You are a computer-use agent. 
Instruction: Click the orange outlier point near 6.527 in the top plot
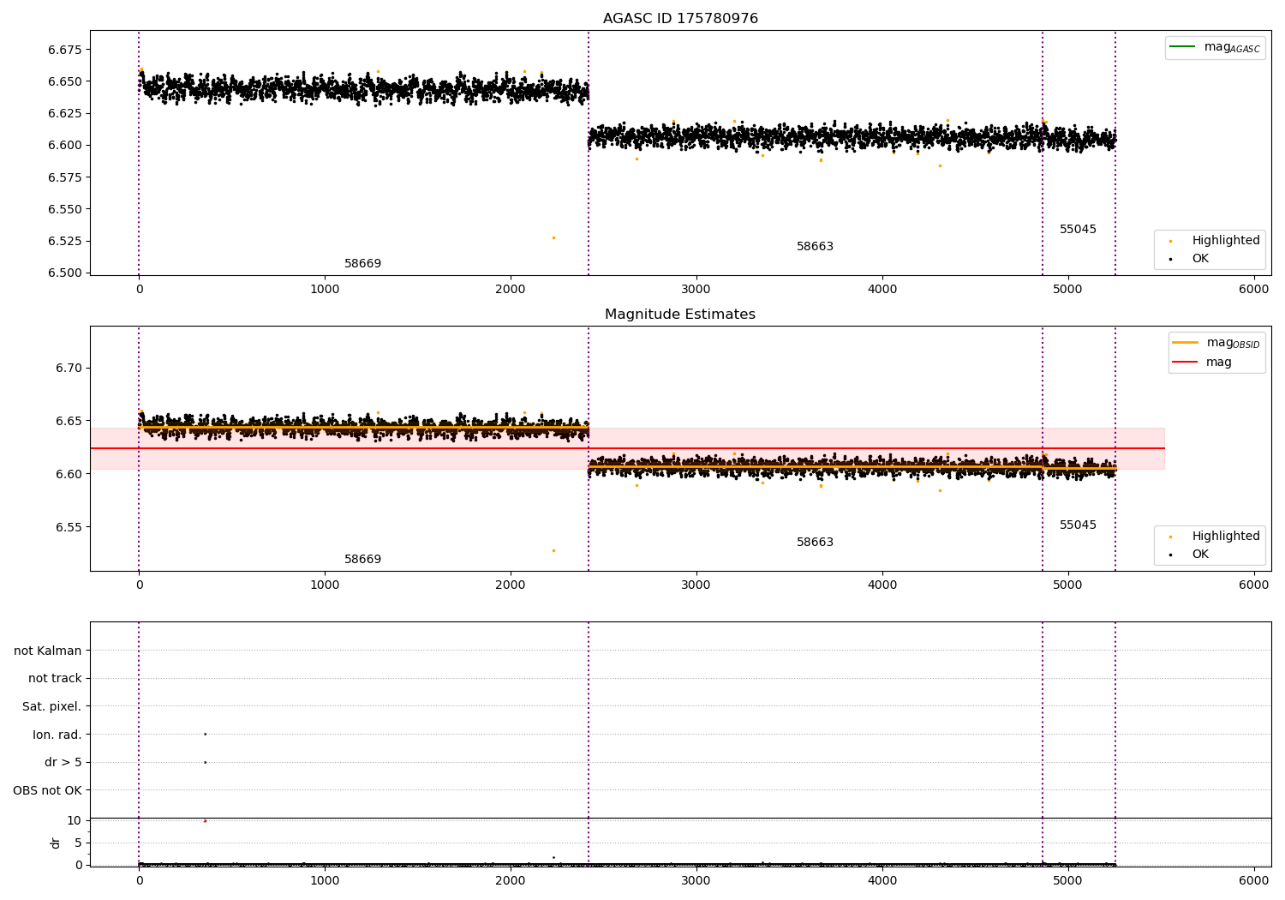point(553,237)
